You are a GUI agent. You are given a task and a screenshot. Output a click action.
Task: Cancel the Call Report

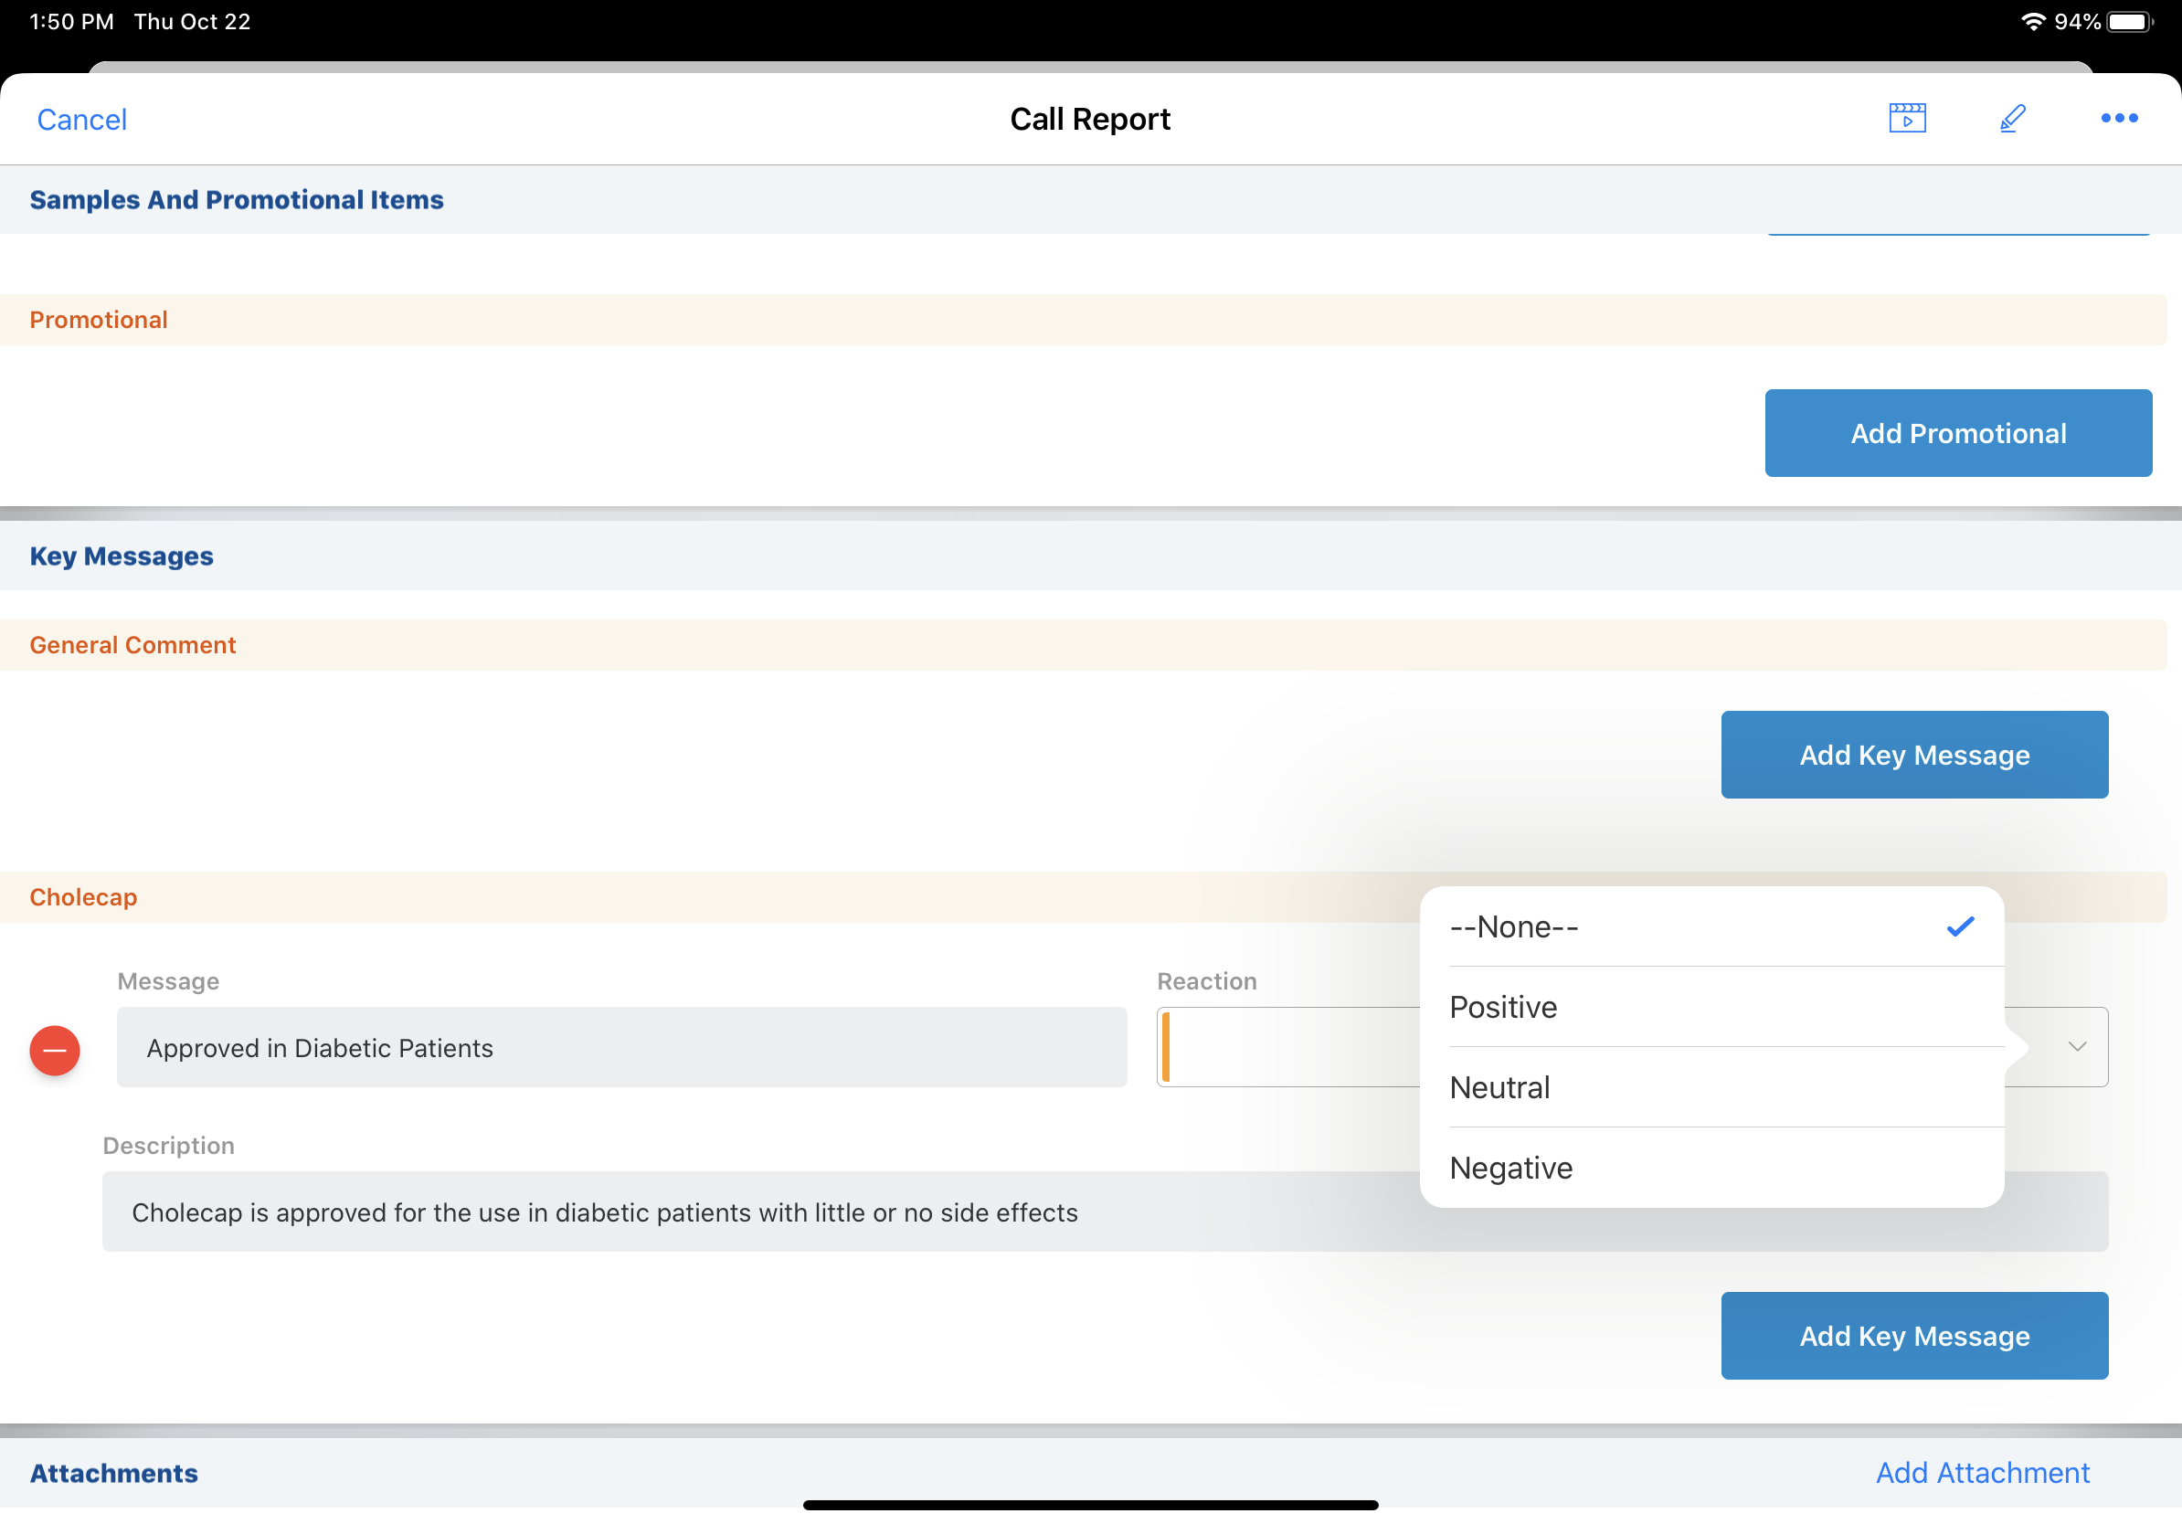pyautogui.click(x=81, y=120)
